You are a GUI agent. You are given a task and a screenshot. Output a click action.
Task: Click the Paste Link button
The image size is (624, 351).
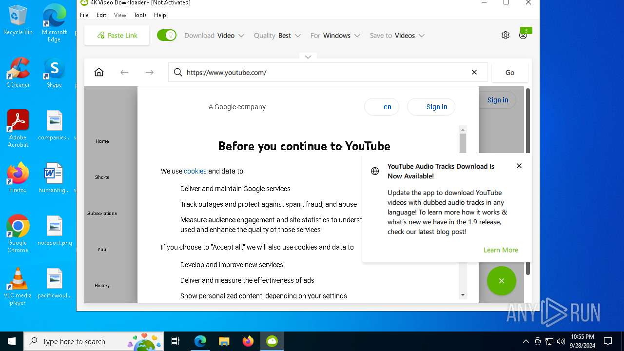point(117,35)
